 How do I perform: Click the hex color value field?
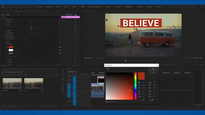pyautogui.click(x=143, y=100)
